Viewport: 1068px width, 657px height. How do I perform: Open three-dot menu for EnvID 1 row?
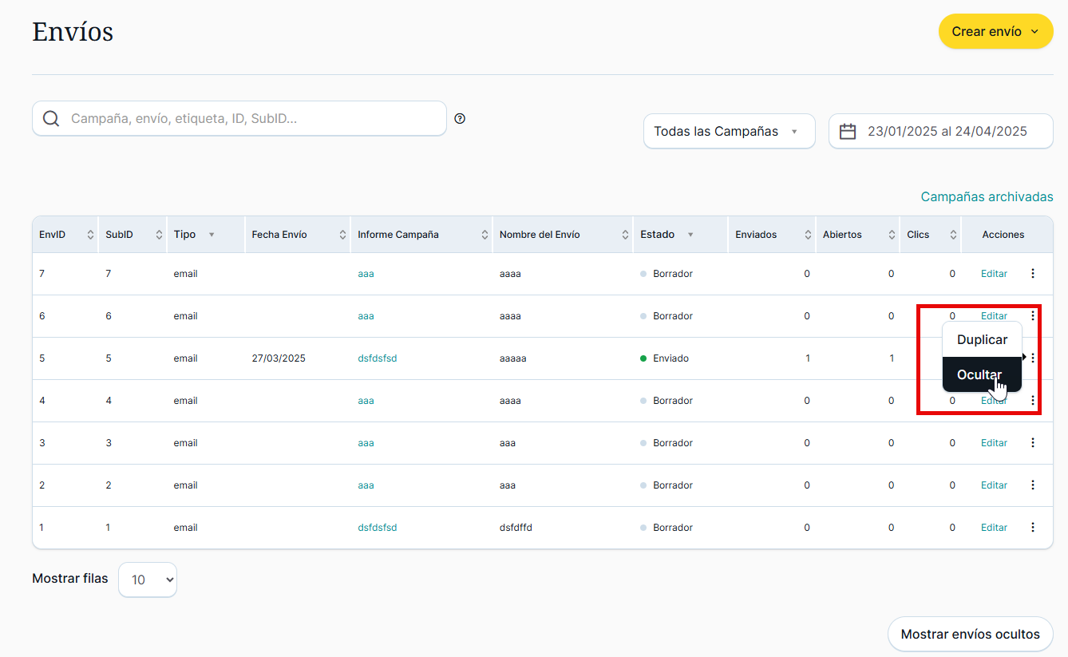pyautogui.click(x=1033, y=528)
